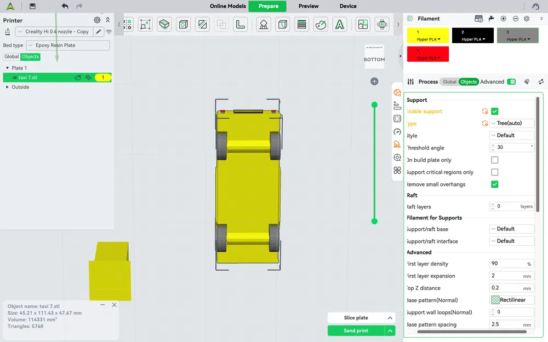Click the undo arrow
This screenshot has width=548, height=342.
pyautogui.click(x=65, y=6)
